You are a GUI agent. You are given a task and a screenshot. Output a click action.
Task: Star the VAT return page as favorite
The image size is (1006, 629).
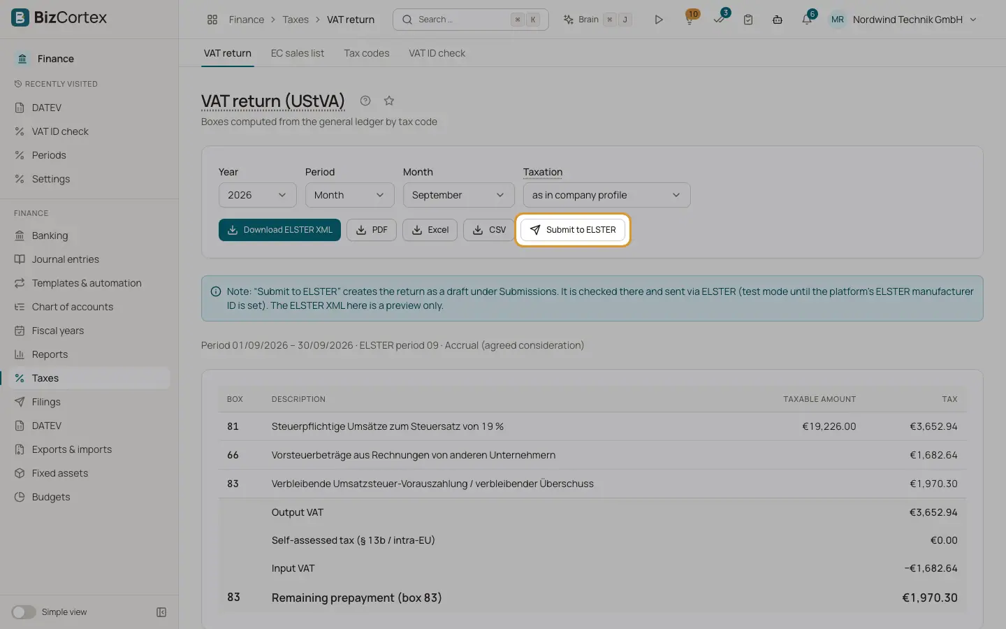(389, 101)
